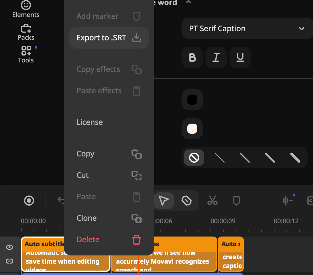The height and width of the screenshot is (275, 313).
Task: Choose Paste effects from context menu
Action: pos(109,91)
